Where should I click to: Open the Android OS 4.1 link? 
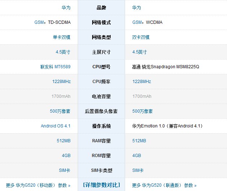point(56,126)
